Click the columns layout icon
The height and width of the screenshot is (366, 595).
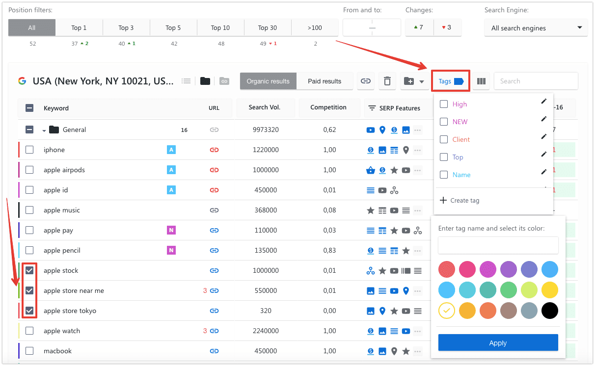tap(481, 81)
